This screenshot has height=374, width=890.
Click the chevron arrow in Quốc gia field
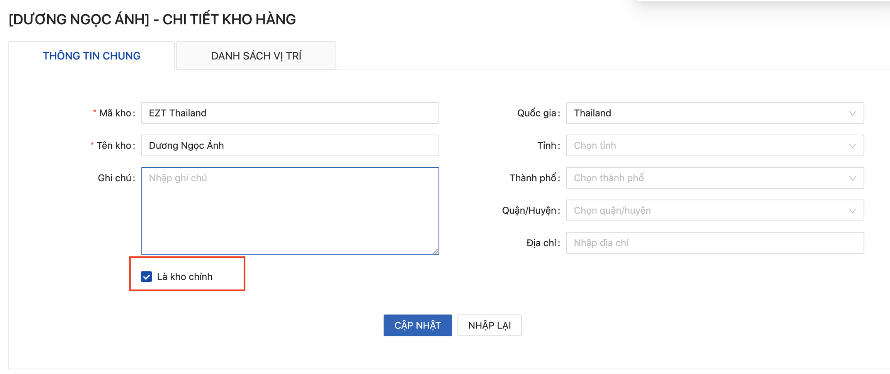click(853, 113)
